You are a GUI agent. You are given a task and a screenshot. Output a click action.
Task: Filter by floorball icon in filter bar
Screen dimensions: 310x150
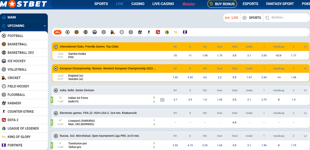[131, 32]
